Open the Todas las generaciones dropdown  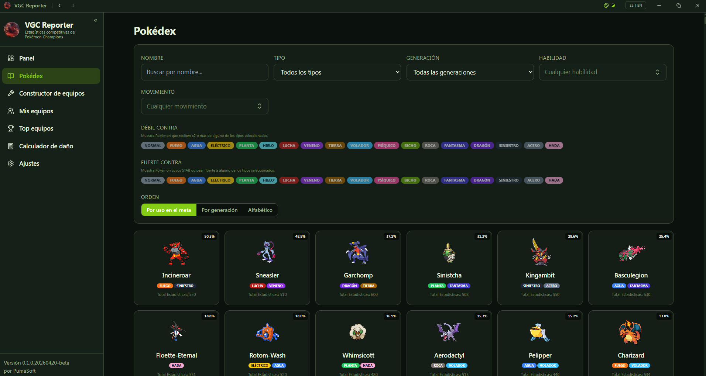(x=470, y=72)
